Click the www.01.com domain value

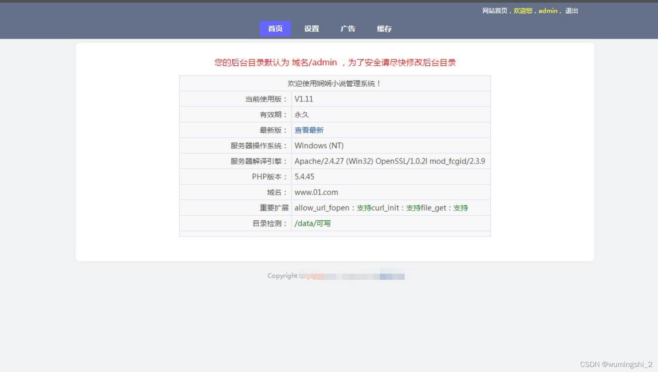pyautogui.click(x=316, y=192)
